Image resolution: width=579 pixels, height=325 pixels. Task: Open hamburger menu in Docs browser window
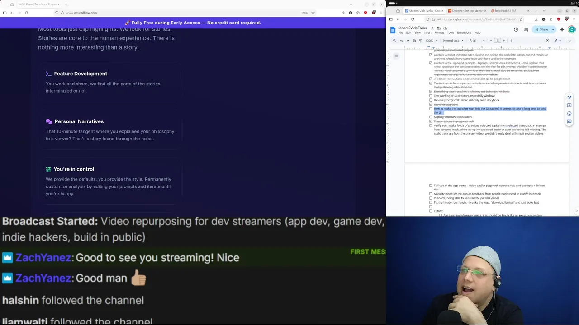(x=573, y=19)
